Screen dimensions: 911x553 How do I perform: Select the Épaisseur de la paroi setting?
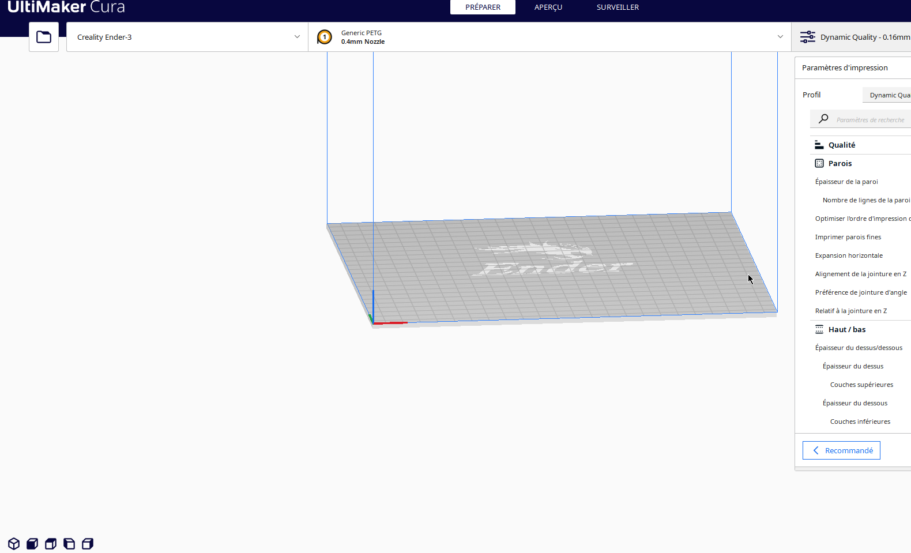tap(846, 182)
